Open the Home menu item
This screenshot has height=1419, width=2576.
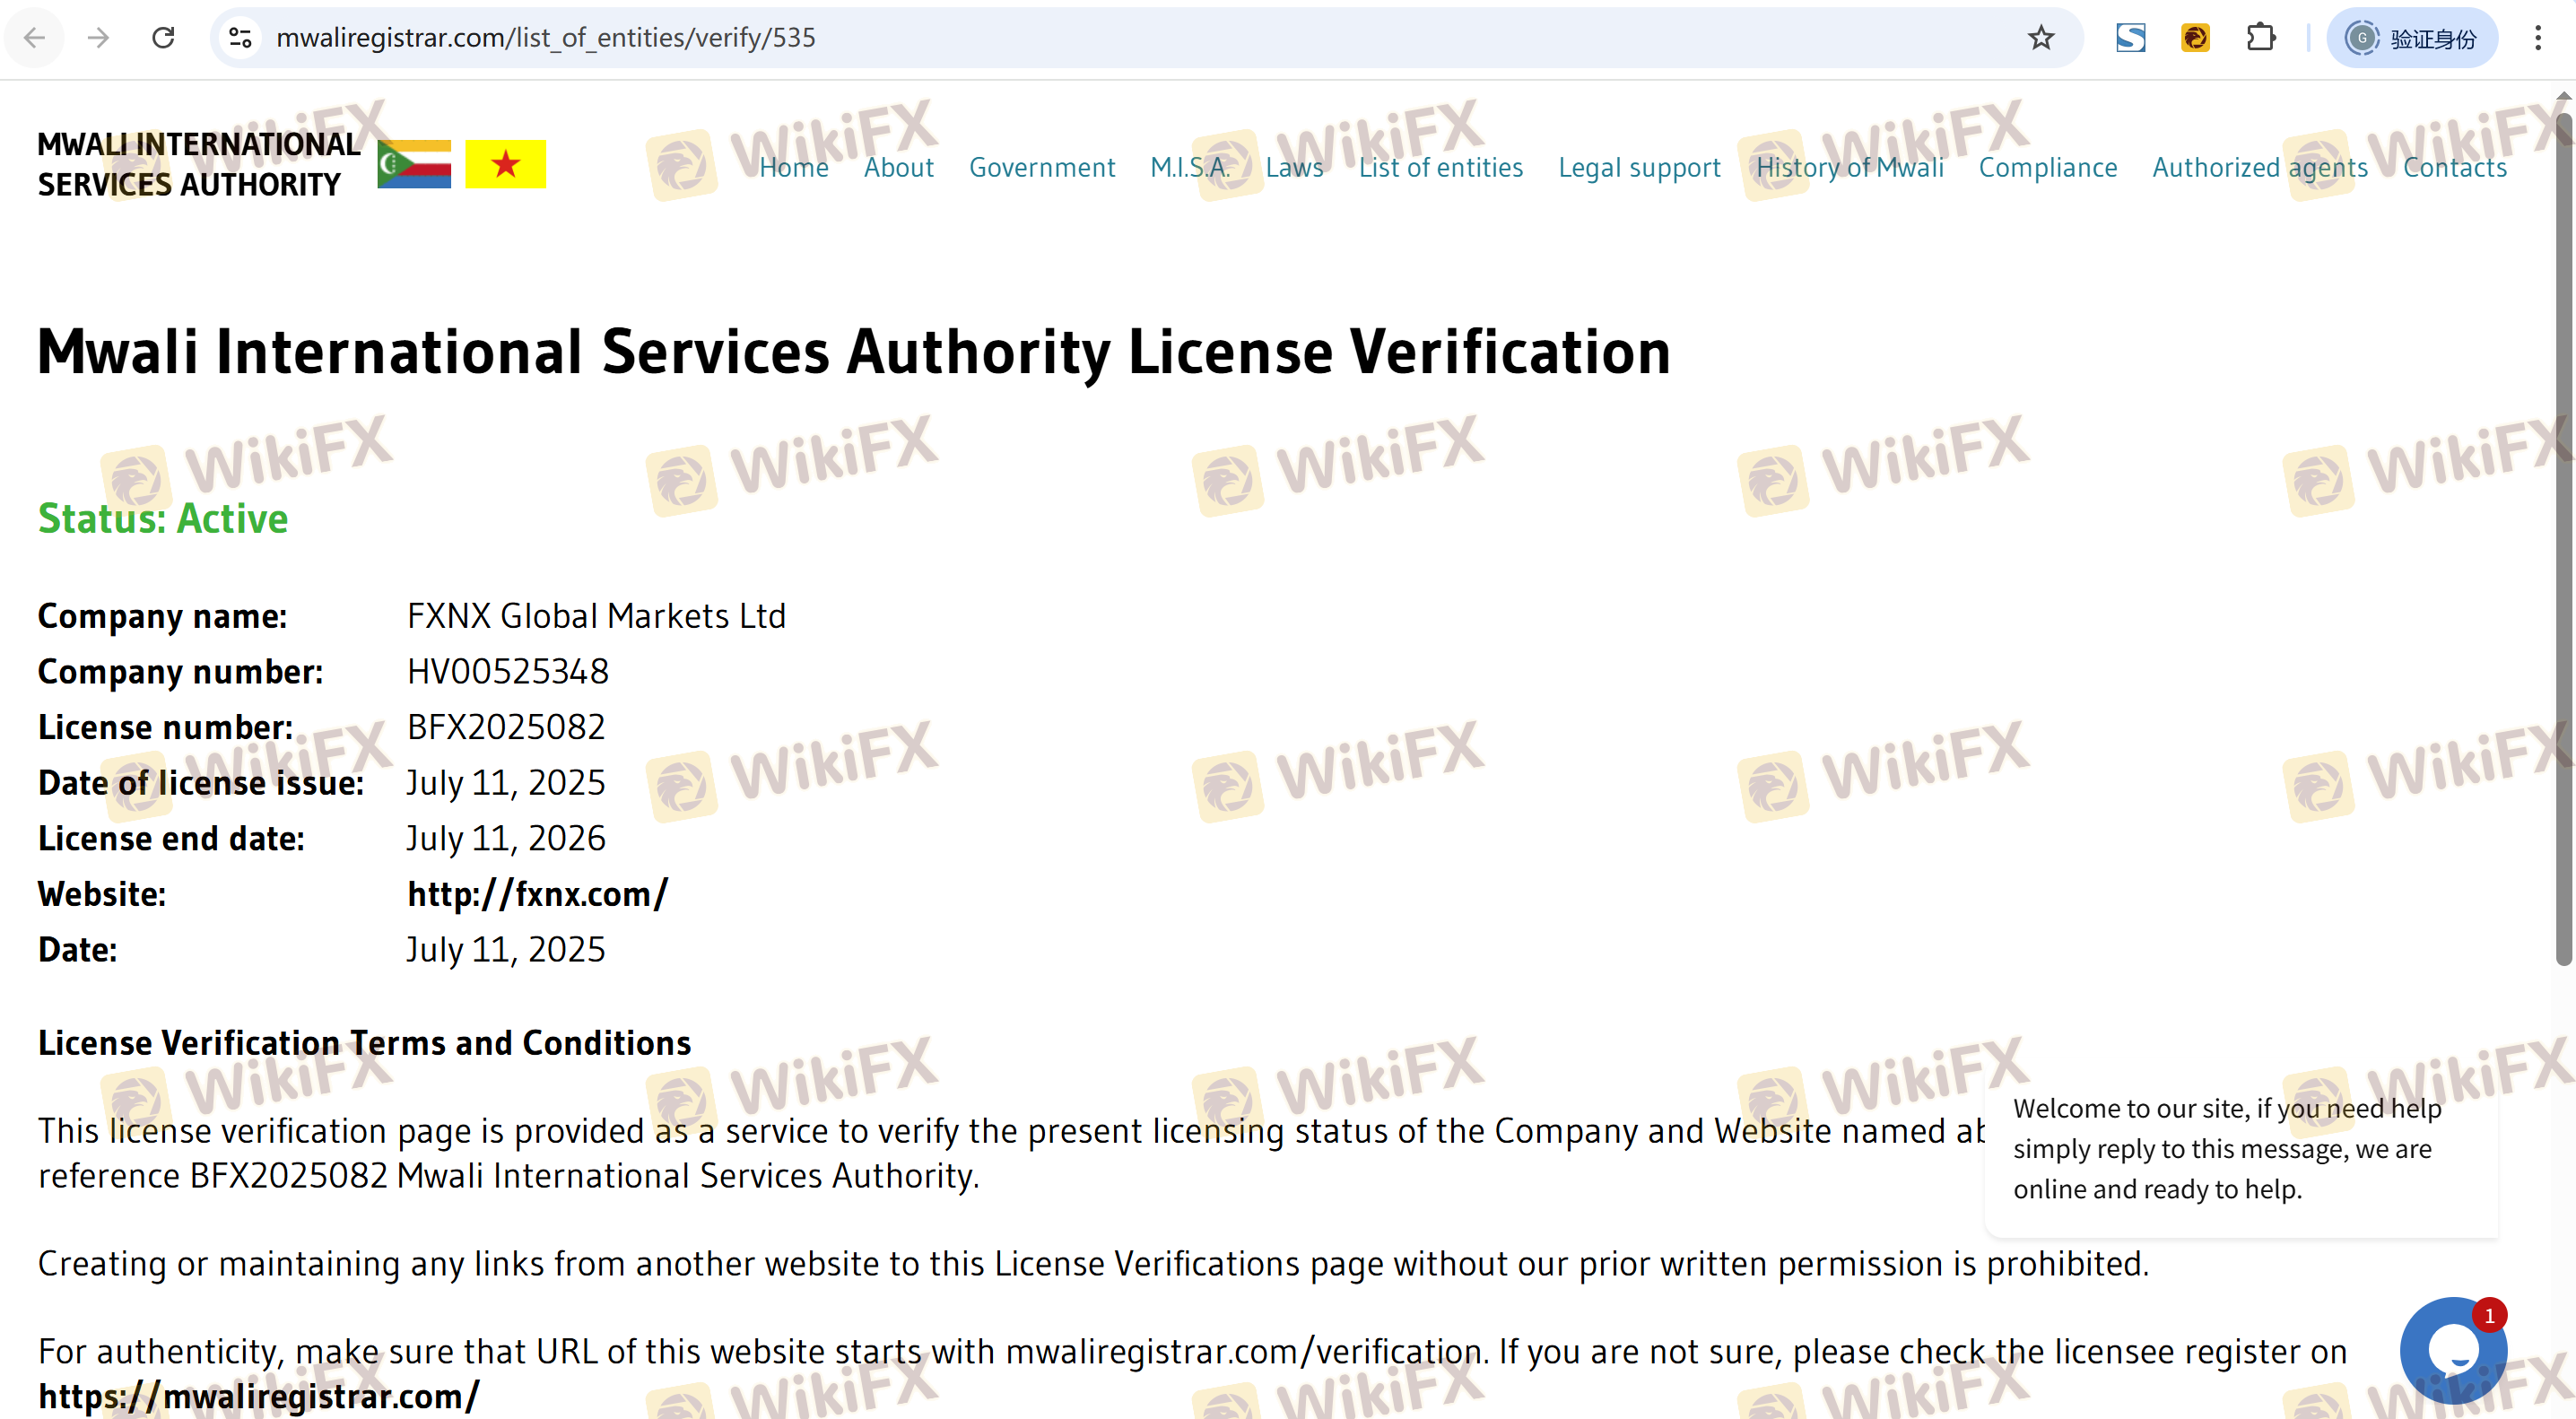click(793, 168)
